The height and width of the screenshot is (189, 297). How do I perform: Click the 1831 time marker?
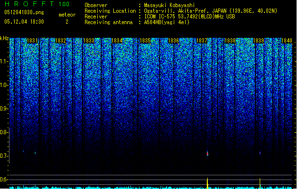coord(32,41)
